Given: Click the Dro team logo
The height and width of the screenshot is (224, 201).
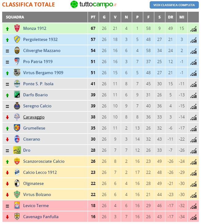Looking at the screenshot, I should (17, 150).
